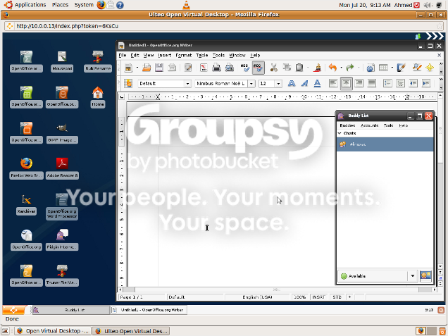Open the Insert menu in Writer
Screen dimensions: 448x336
point(165,55)
